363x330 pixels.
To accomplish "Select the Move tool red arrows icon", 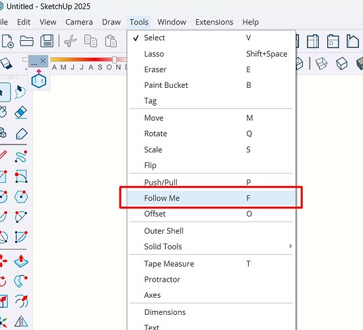I will click(3, 261).
